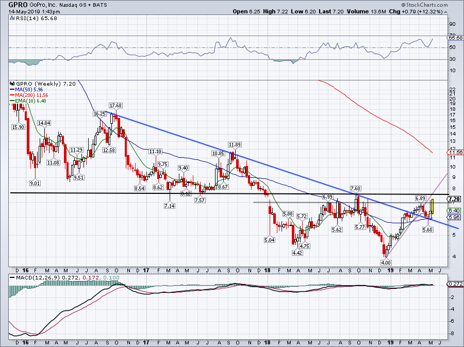Click the 17.68 peak price label
Screen dimensions: 464x347
[x=115, y=105]
